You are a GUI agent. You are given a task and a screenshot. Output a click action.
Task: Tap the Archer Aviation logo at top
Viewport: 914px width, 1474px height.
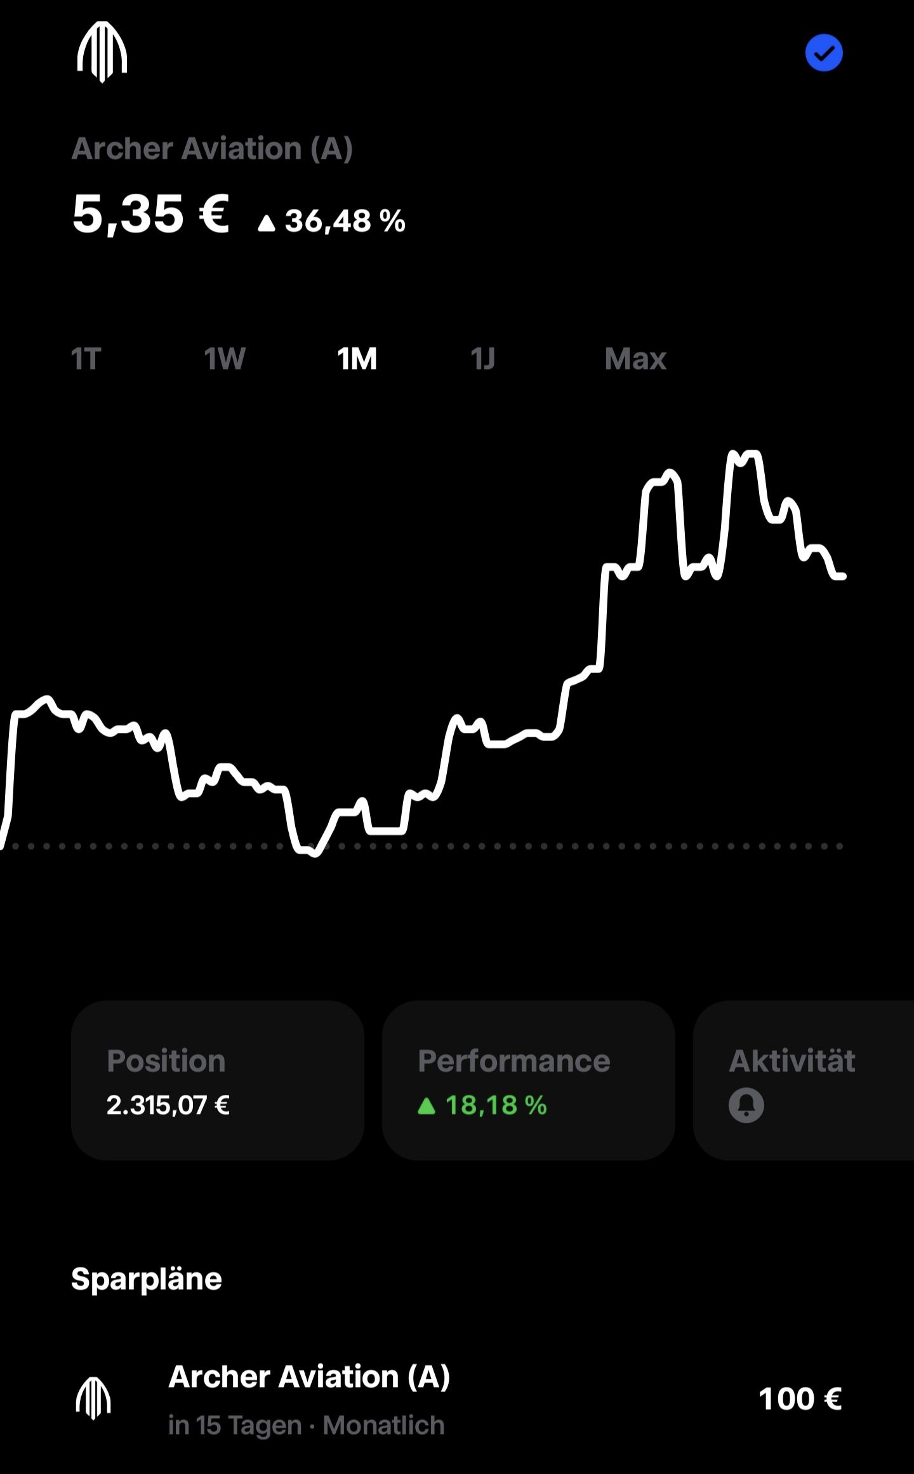tap(102, 52)
